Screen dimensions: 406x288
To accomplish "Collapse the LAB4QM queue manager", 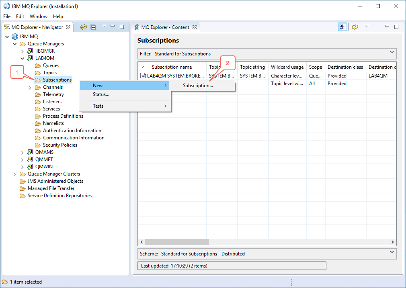I will [x=22, y=58].
